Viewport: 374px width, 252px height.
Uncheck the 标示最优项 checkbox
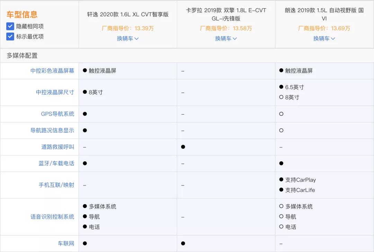pyautogui.click(x=10, y=36)
